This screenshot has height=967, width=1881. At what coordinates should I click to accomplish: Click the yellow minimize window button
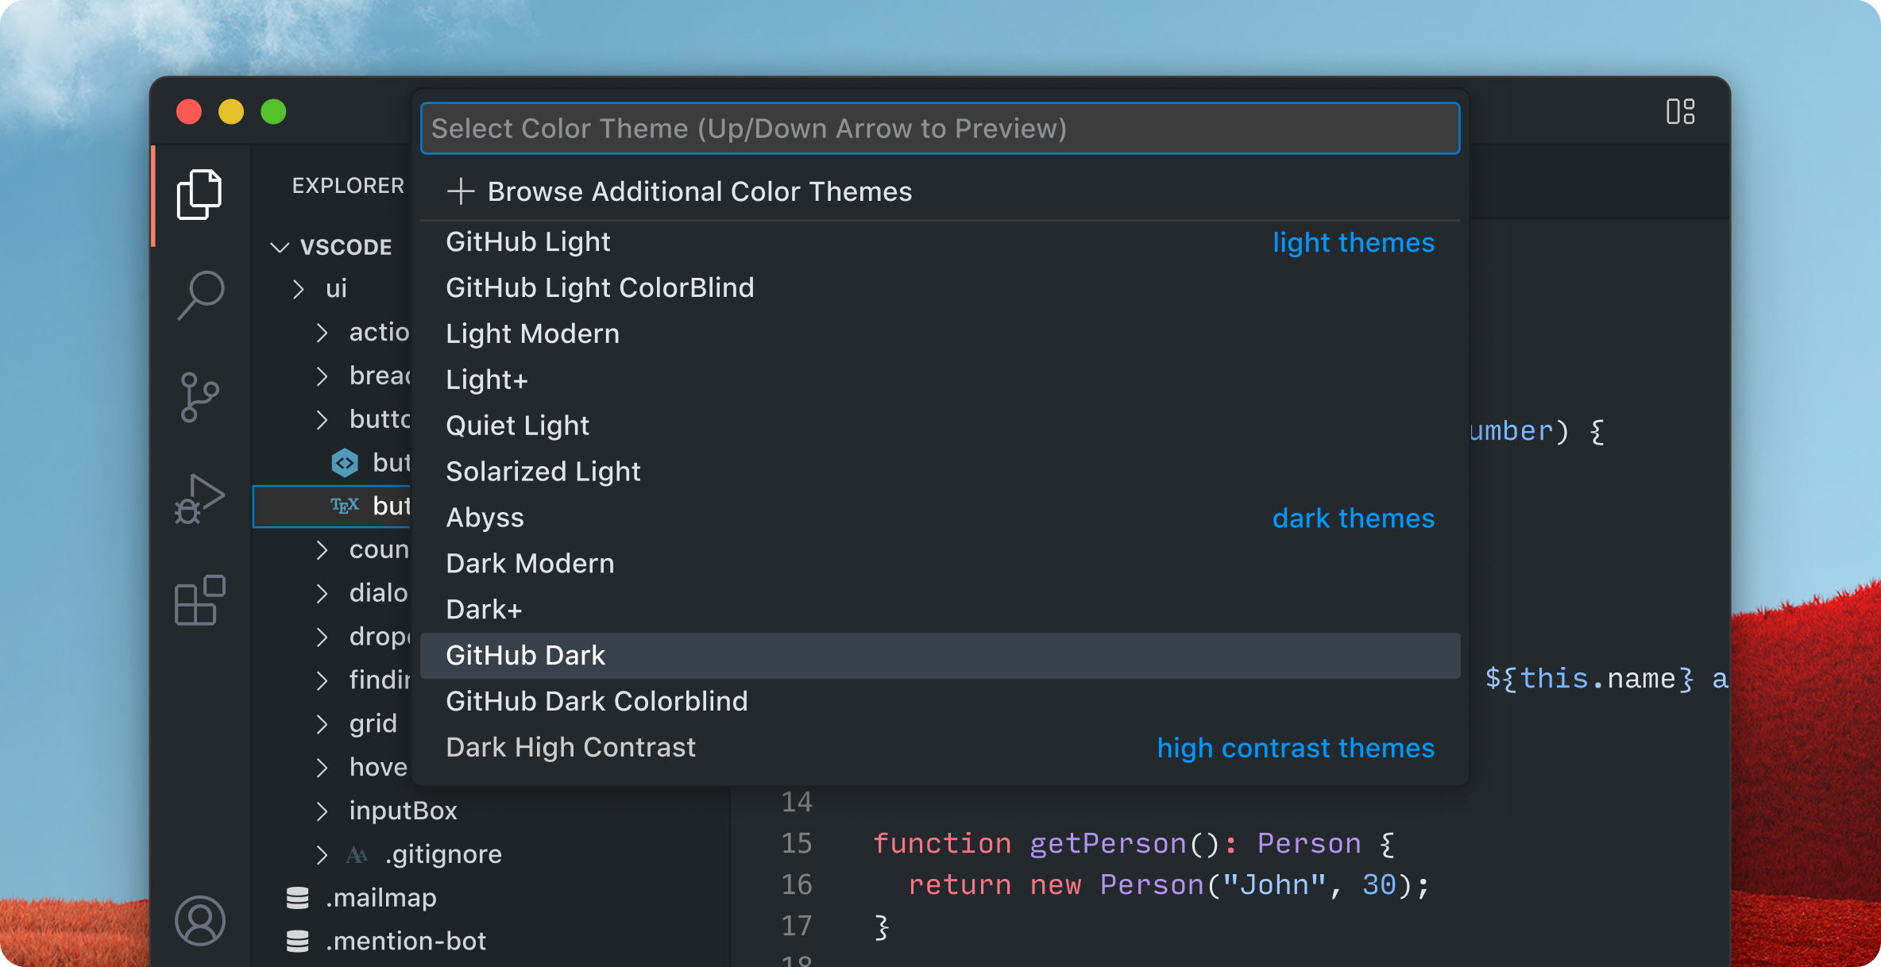pyautogui.click(x=231, y=112)
